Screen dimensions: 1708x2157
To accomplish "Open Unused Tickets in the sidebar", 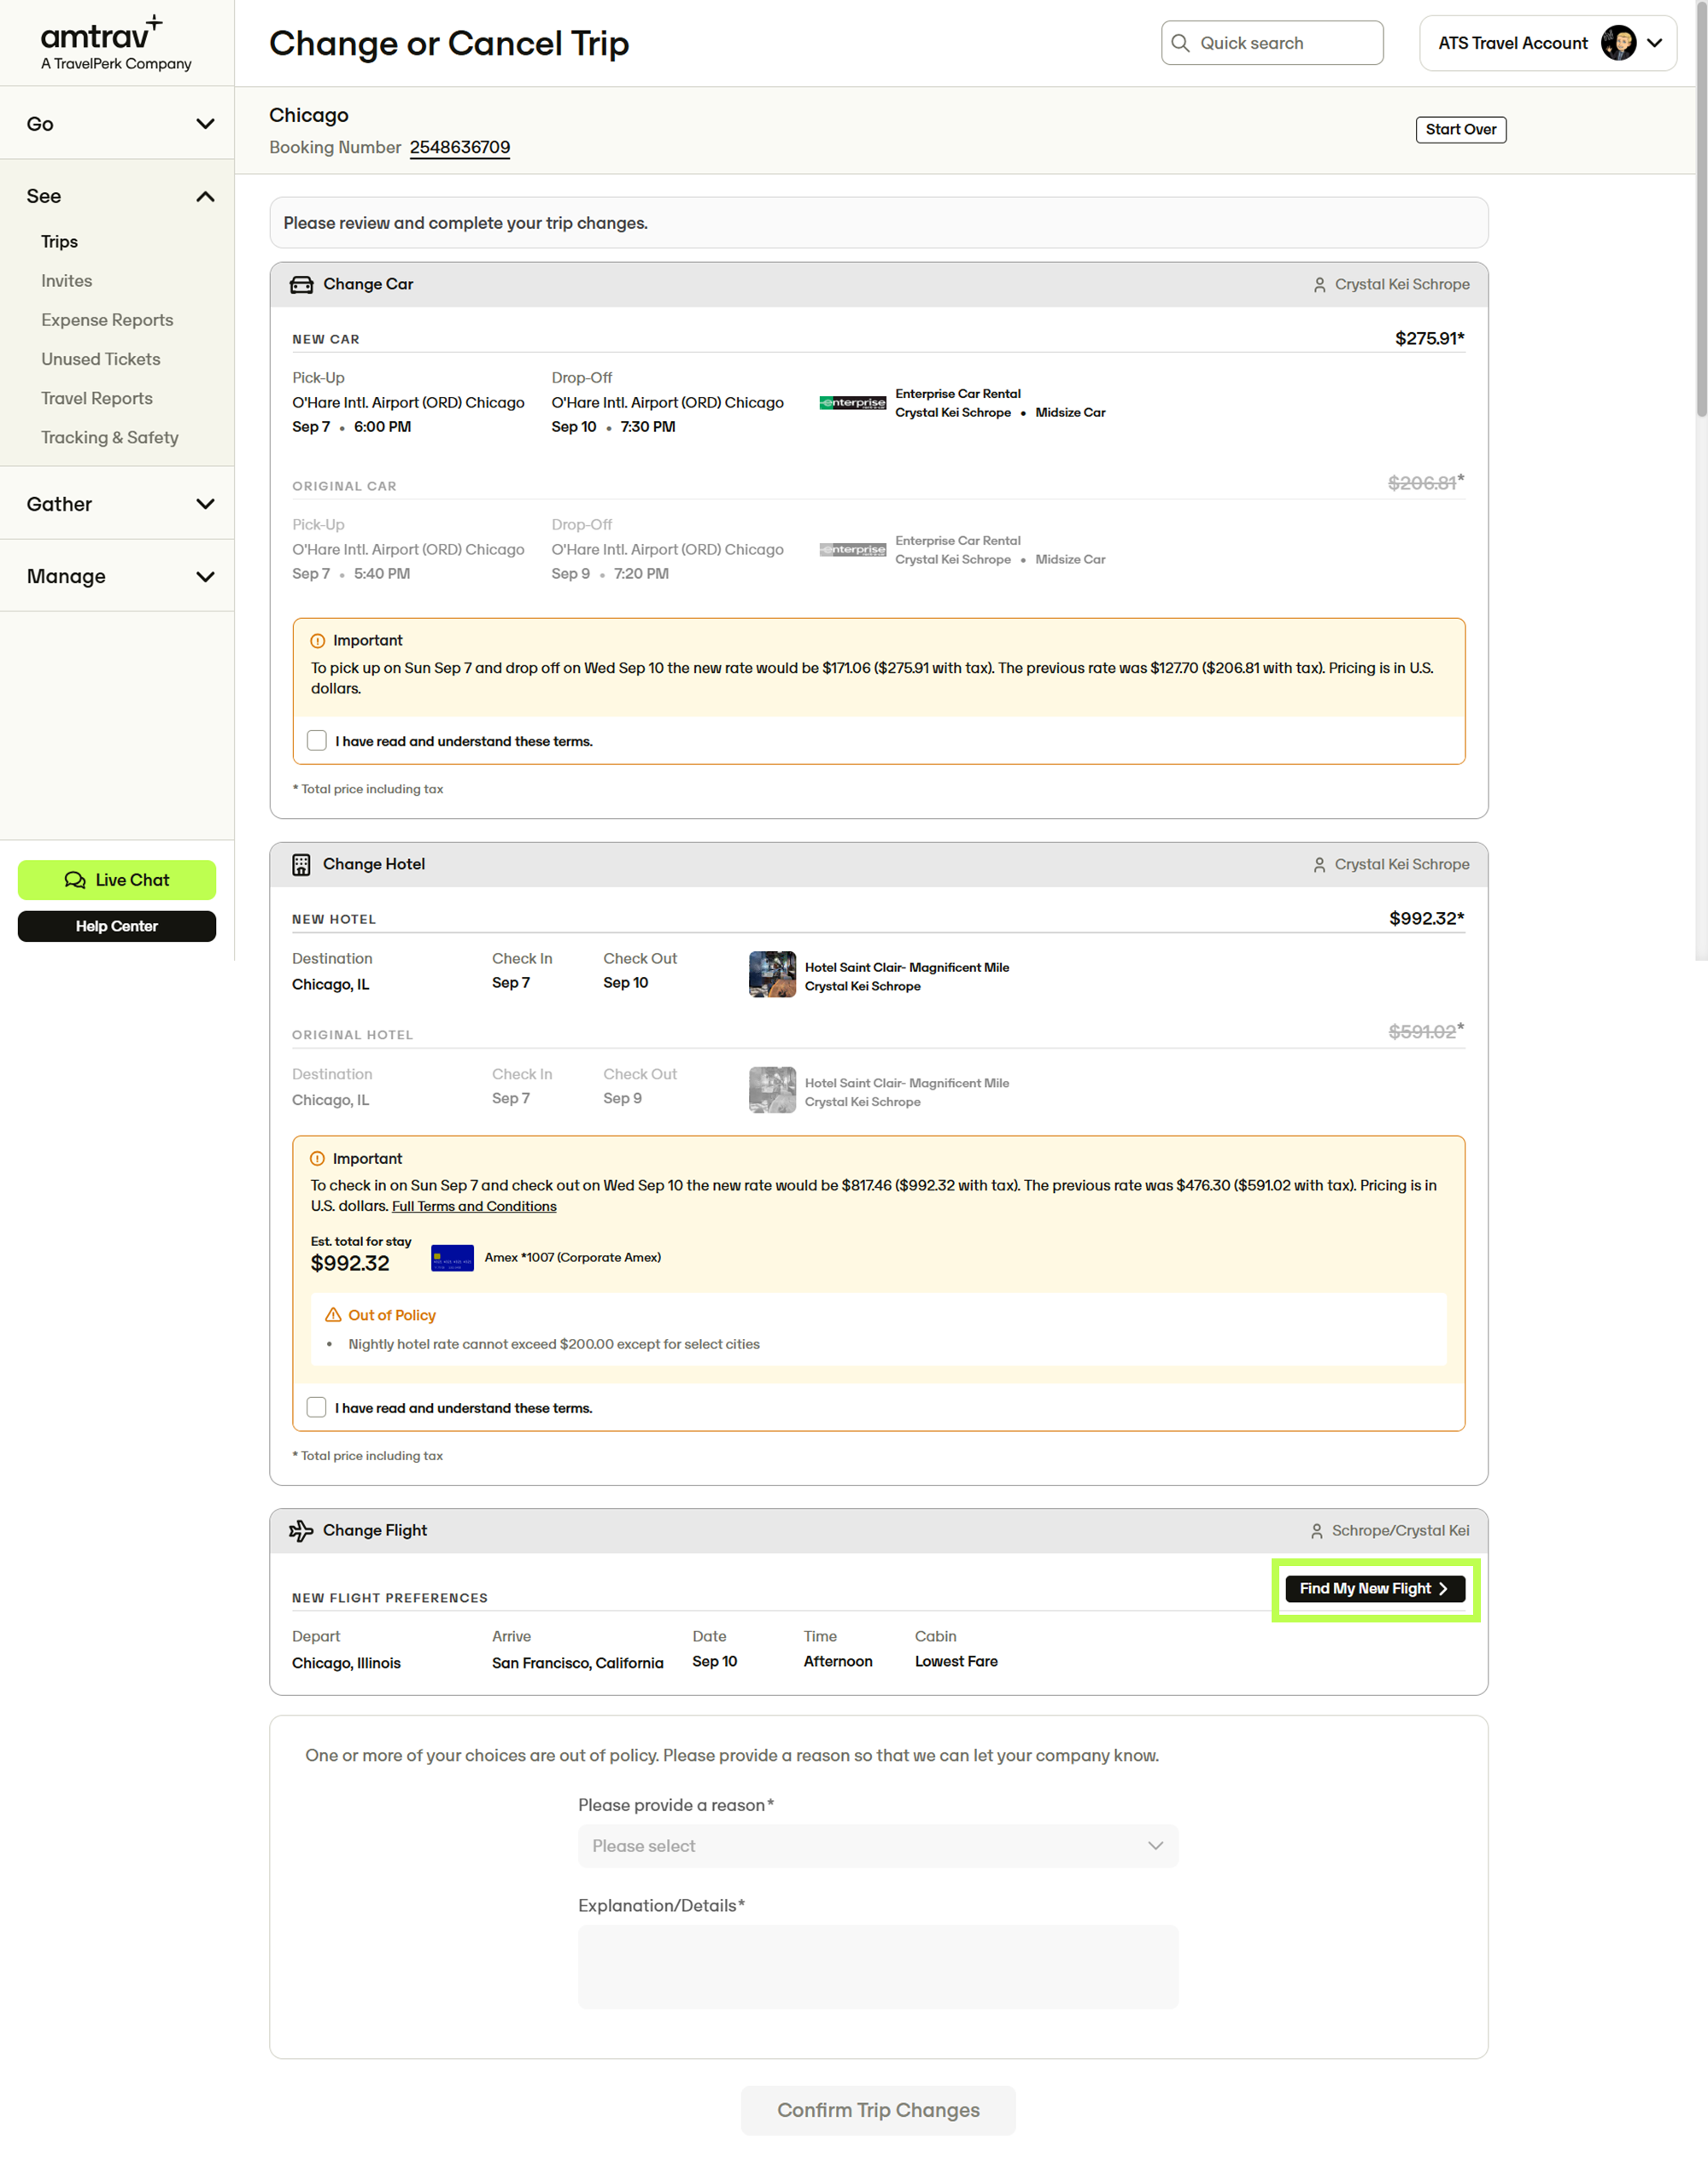I will coord(101,359).
